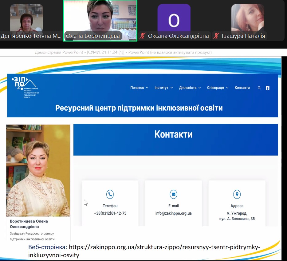Image resolution: width=287 pixels, height=261 pixels.
Task: Expand the Інститут dropdown menu
Action: [163, 88]
